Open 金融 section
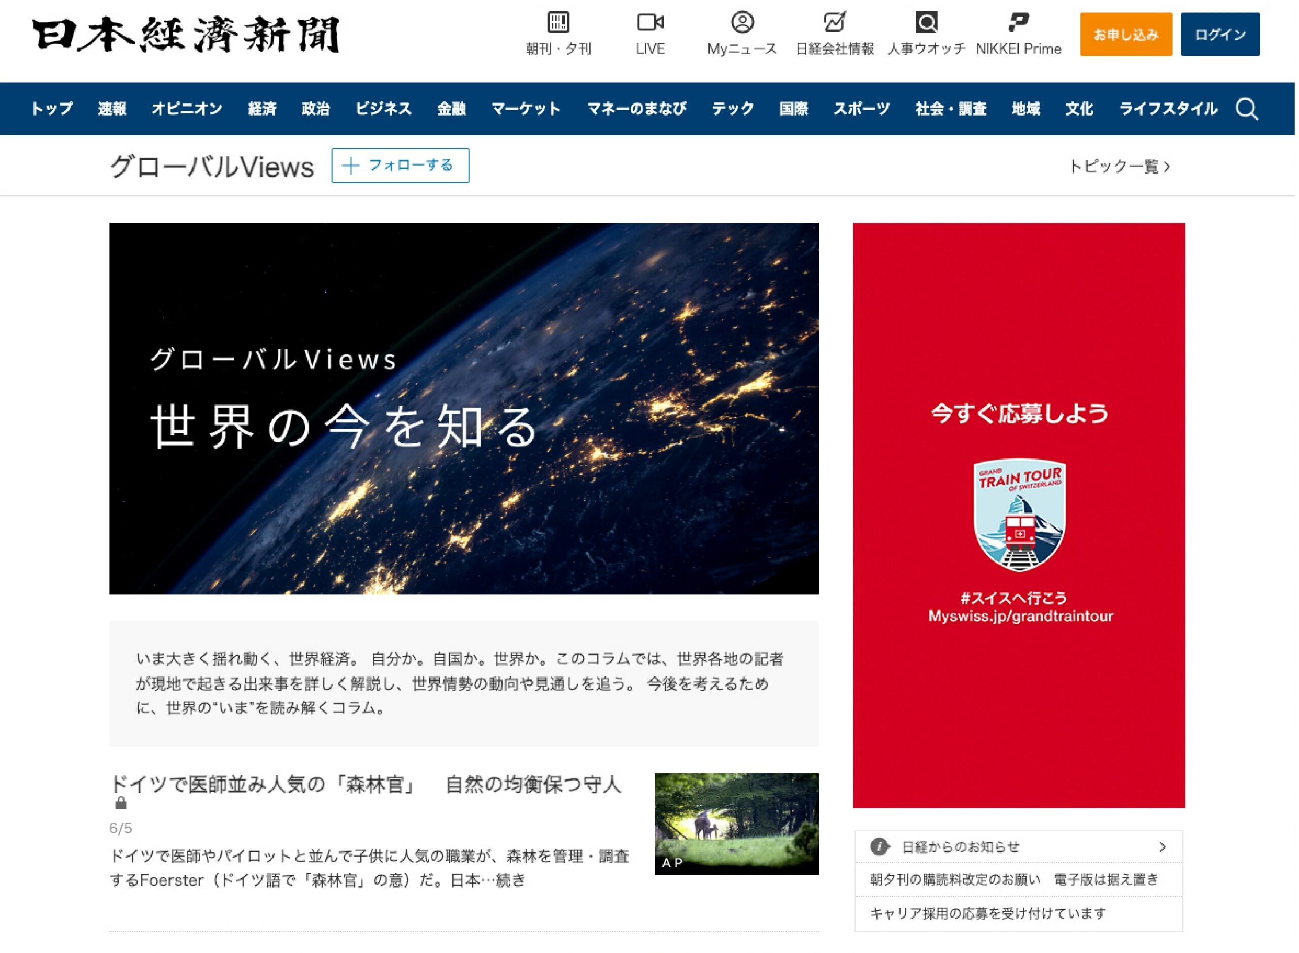1299x953 pixels. point(451,109)
